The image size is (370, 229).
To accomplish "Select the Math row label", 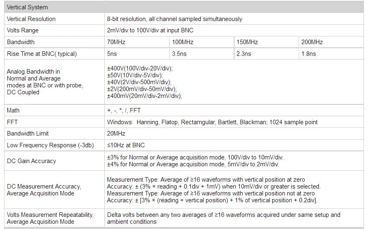I will click(13, 110).
